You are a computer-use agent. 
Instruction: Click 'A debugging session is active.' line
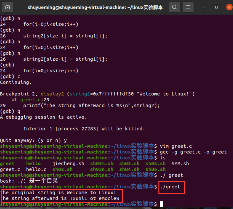[43, 117]
